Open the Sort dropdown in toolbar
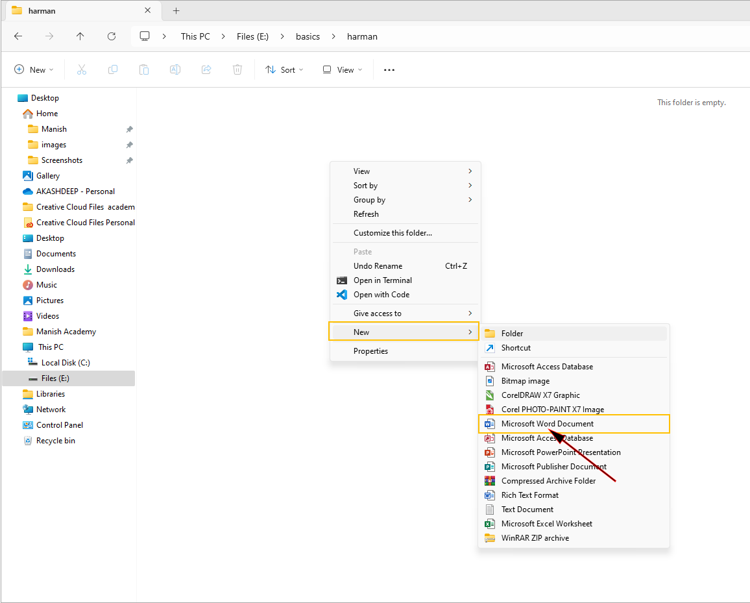This screenshot has width=750, height=603. click(x=284, y=70)
